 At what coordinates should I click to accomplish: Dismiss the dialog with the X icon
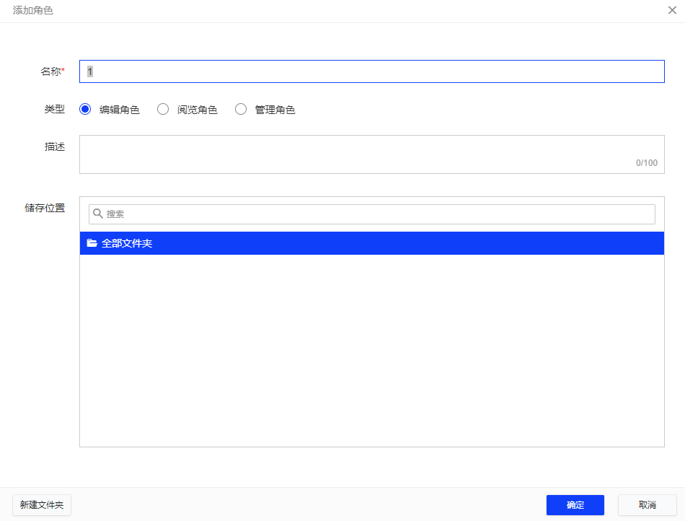pos(672,10)
